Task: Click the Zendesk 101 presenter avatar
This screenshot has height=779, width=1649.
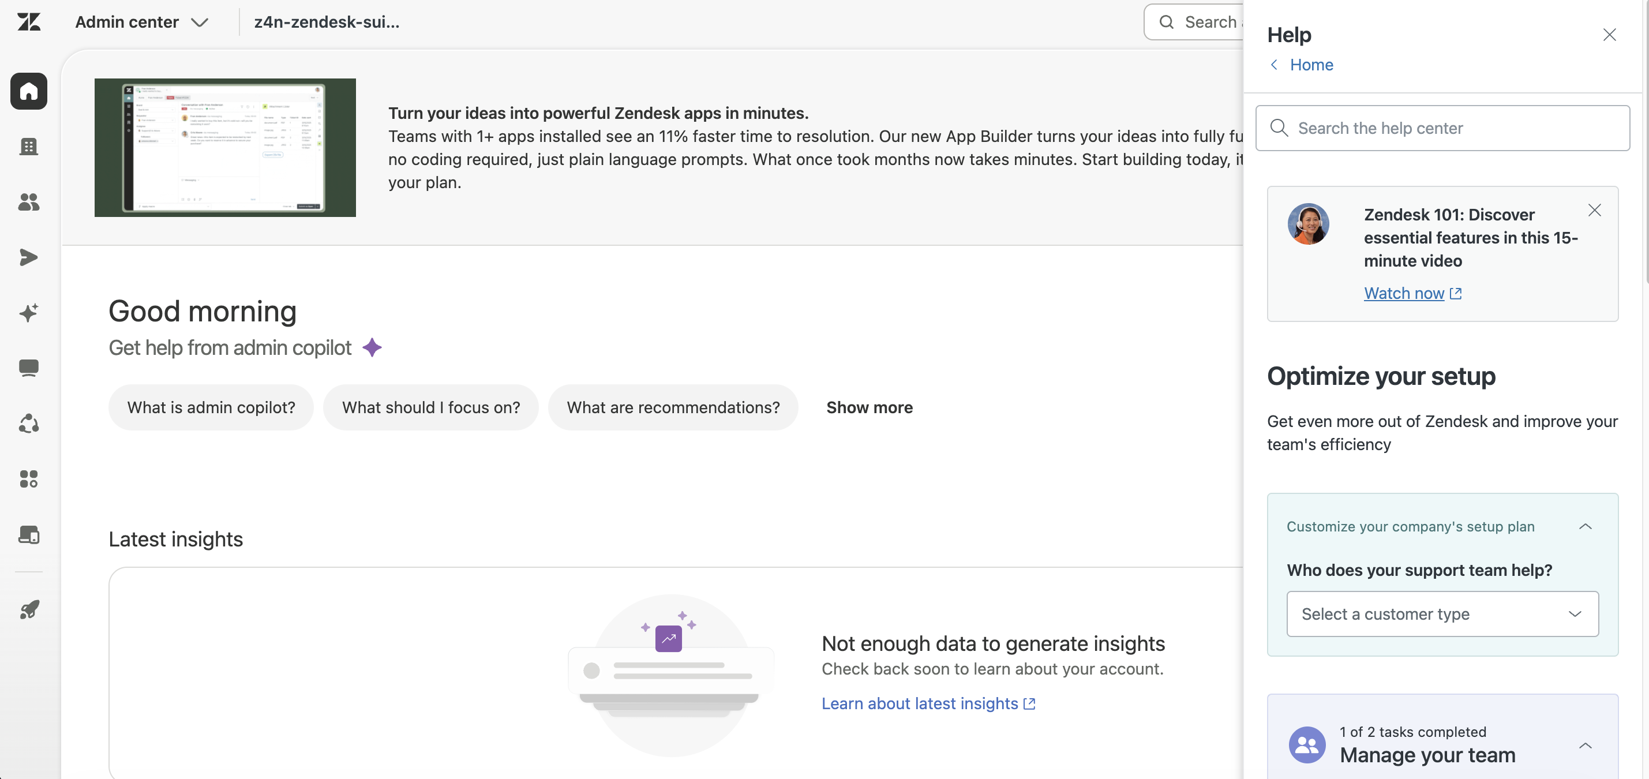Action: tap(1309, 224)
